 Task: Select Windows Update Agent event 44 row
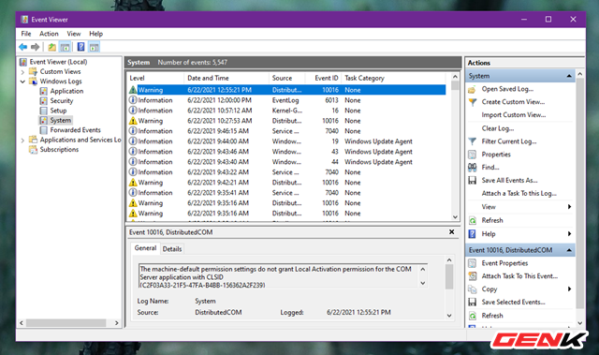[286, 162]
